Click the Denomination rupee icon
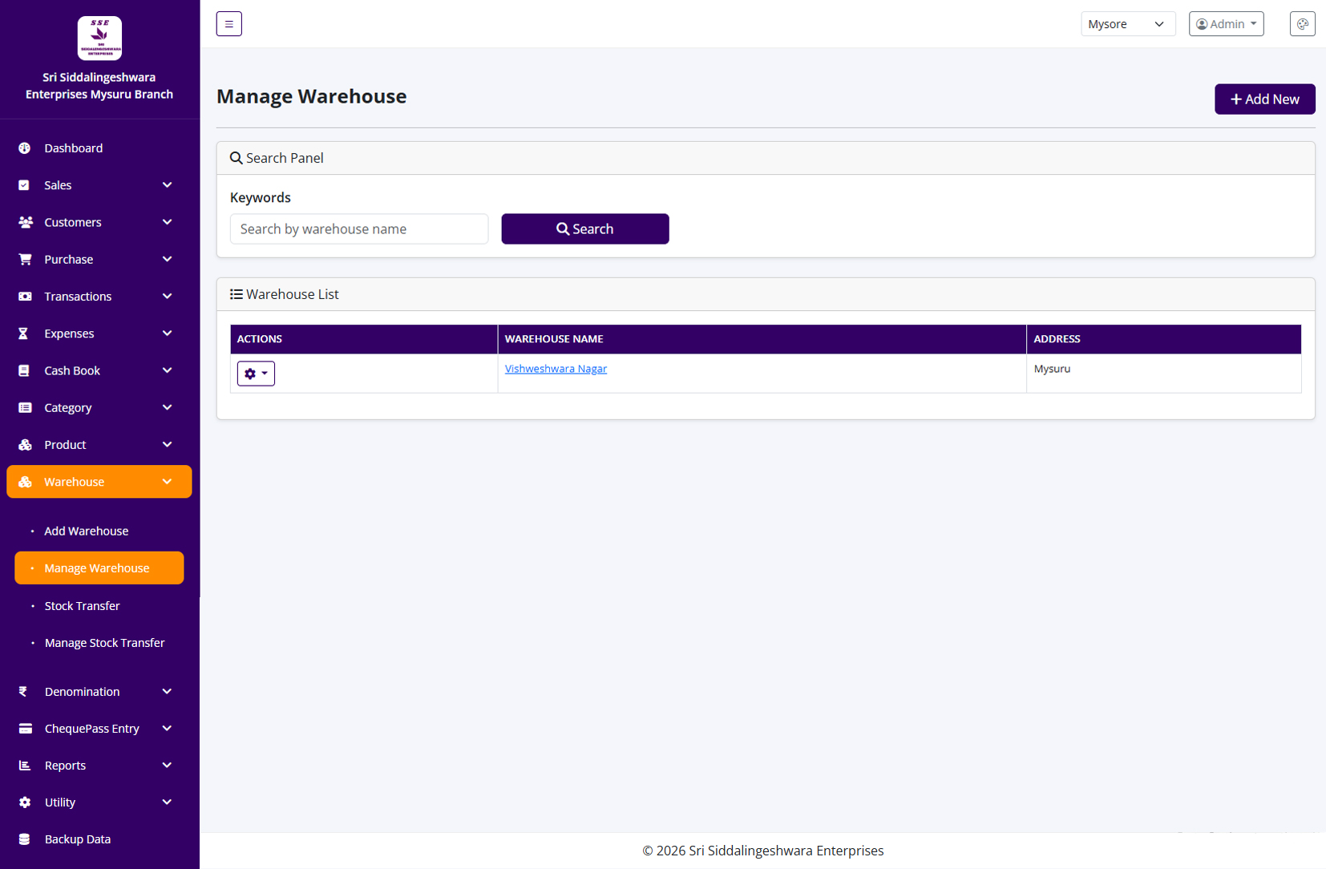This screenshot has width=1326, height=869. click(x=23, y=691)
